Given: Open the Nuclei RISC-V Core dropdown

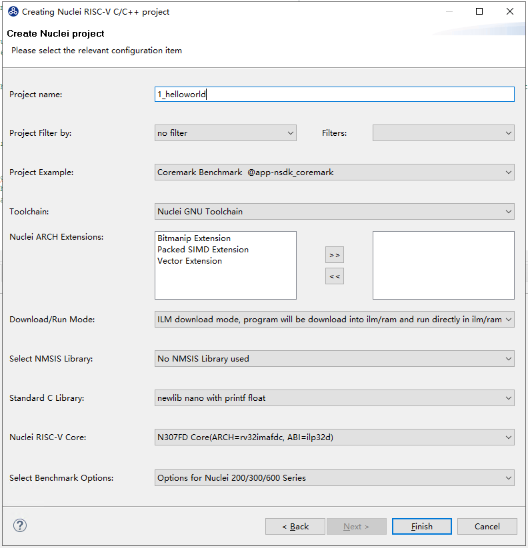Looking at the screenshot, I should (x=334, y=437).
